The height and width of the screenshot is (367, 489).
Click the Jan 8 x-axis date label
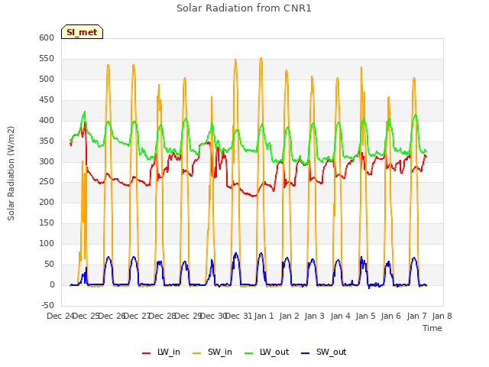point(442,316)
